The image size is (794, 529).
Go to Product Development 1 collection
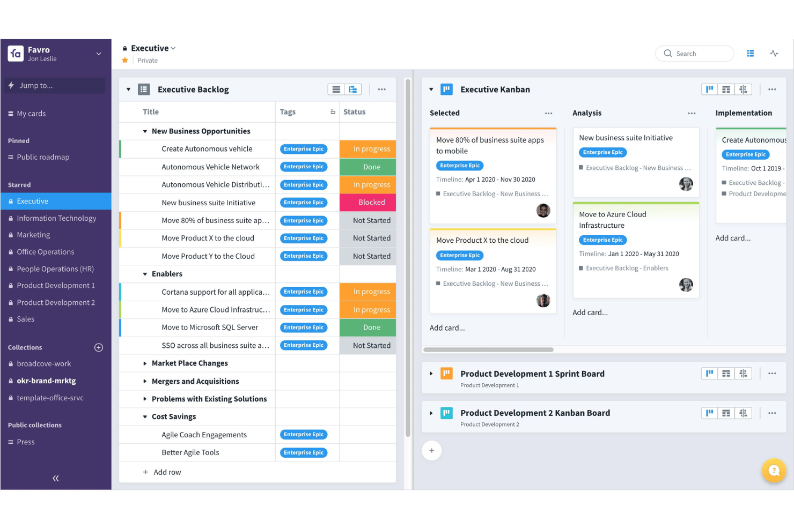pos(56,286)
